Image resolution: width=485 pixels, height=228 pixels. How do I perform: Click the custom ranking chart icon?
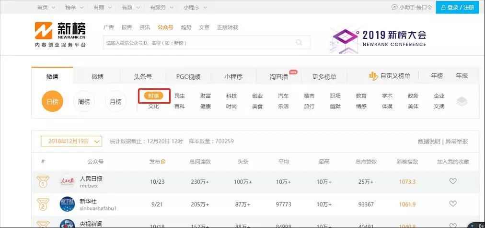click(373, 76)
